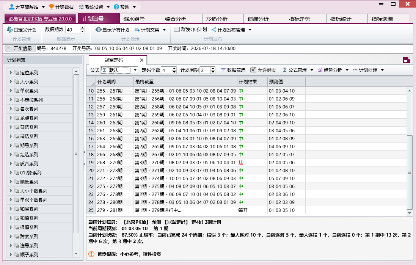Viewport: 416px width, 265px height.
Task: Expand 不定位系列 tree node
Action: coord(11,100)
